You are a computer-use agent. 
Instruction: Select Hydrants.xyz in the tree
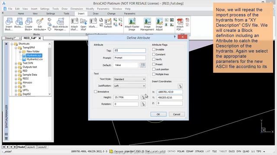pos(34,56)
